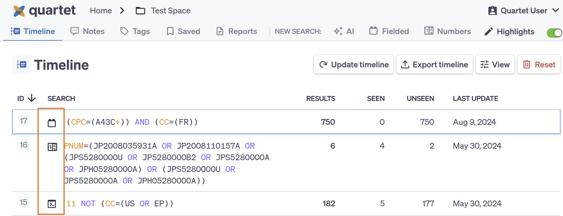563x216 pixels.
Task: Click the quartet logo icon
Action: tap(19, 11)
